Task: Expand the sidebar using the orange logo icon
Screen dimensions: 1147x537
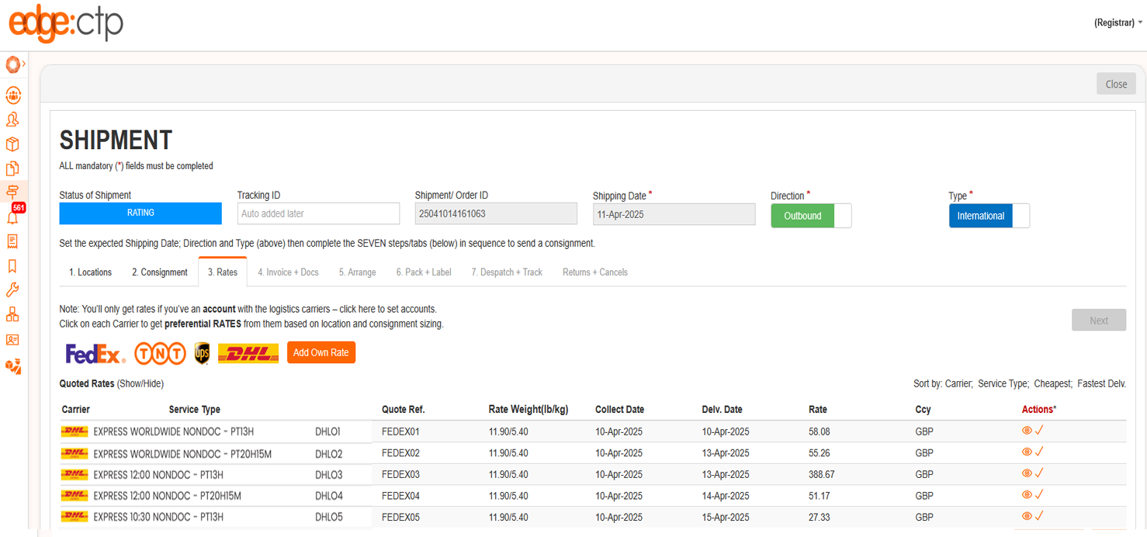Action: coord(12,64)
